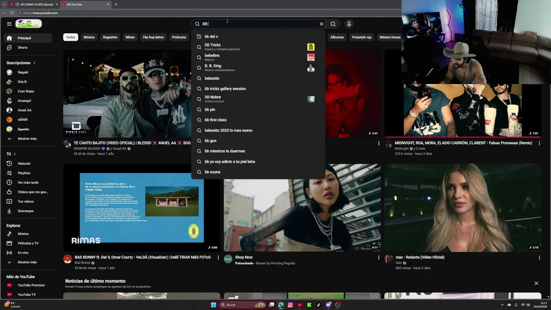
Task: Open options for Falsas Promesas (Remix)
Action: [539, 143]
